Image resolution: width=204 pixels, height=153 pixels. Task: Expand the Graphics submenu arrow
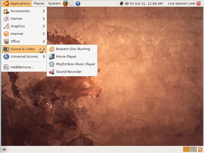(44, 26)
